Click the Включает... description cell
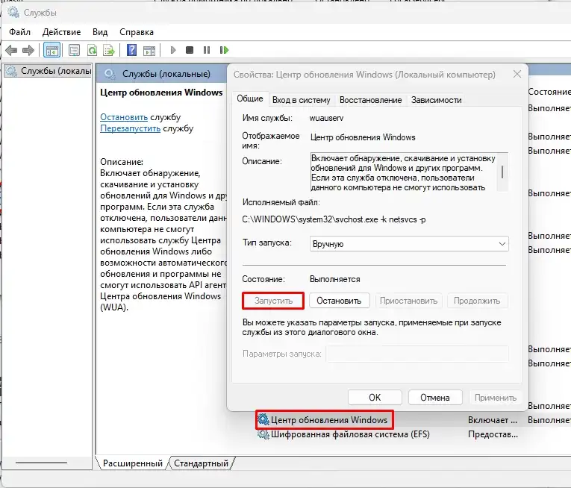The width and height of the screenshot is (571, 488). [493, 420]
